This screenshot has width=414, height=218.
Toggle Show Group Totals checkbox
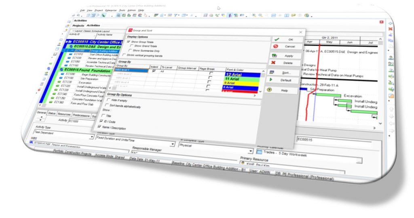[x=129, y=42]
